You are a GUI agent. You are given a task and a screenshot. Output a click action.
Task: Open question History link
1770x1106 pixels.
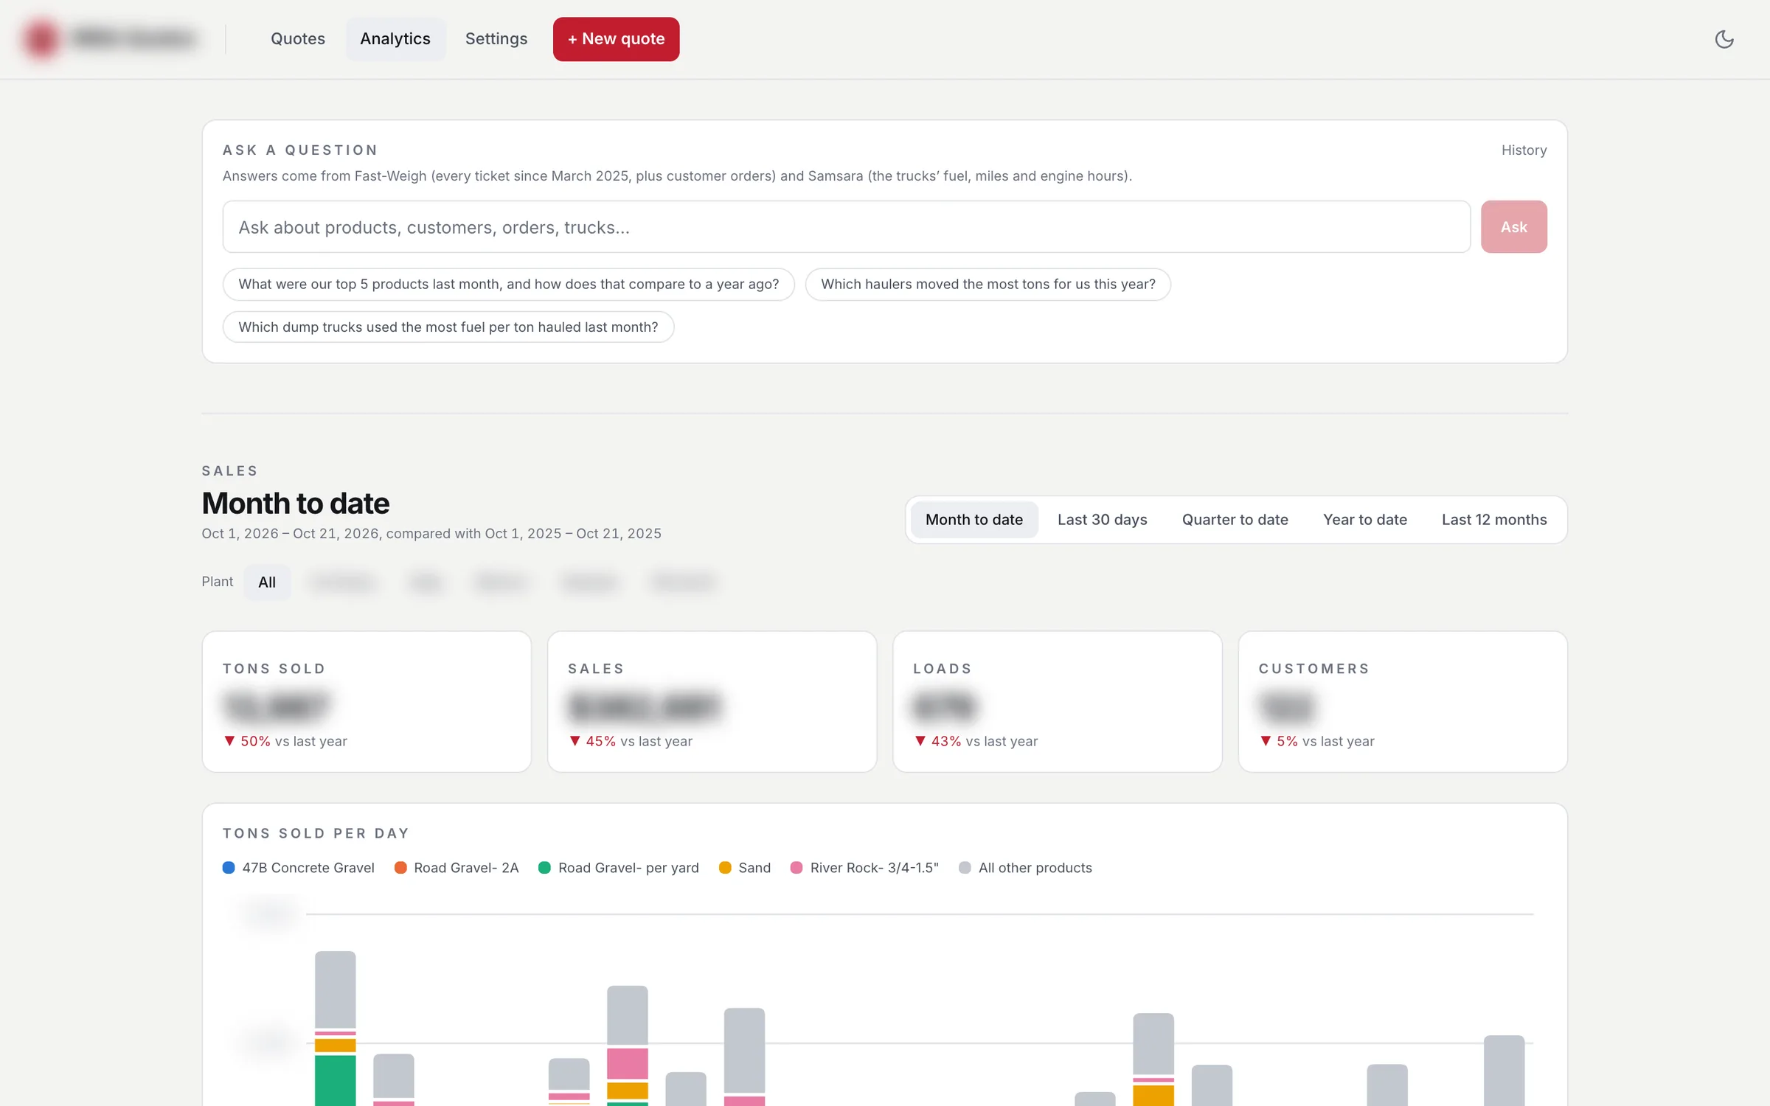[x=1524, y=150]
